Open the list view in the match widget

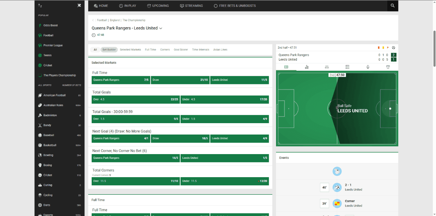coord(347,67)
